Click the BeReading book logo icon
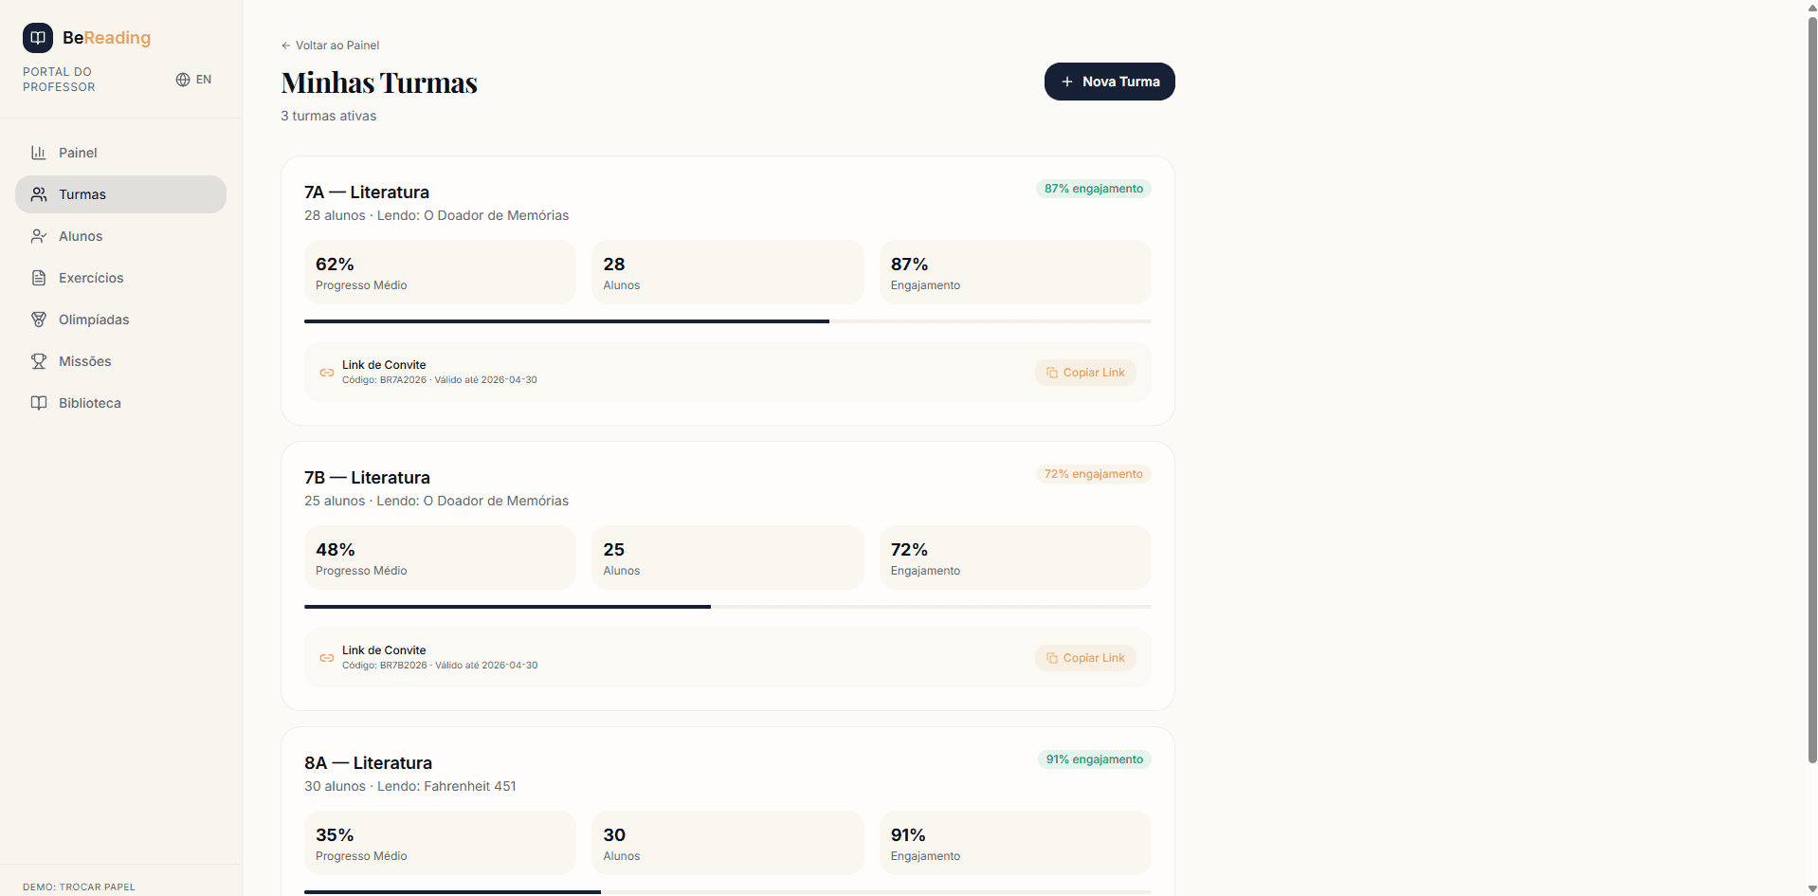 coord(38,38)
